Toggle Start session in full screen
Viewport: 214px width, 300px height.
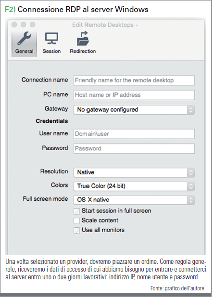pyautogui.click(x=76, y=211)
